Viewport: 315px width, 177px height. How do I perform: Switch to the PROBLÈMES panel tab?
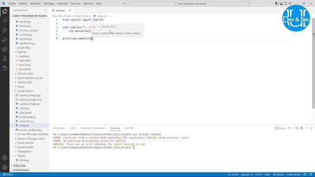59,128
